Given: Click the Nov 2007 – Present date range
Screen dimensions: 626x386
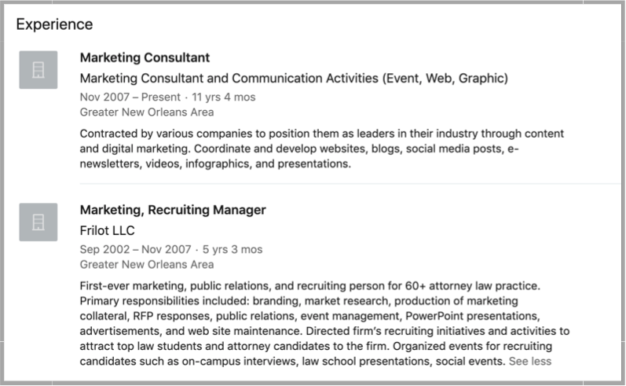Looking at the screenshot, I should 130,97.
